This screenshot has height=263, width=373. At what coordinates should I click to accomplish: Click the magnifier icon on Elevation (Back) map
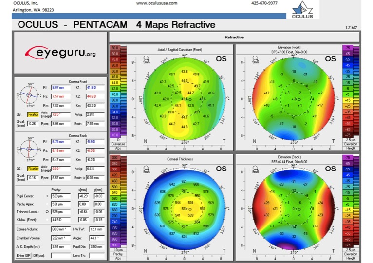coord(255,168)
